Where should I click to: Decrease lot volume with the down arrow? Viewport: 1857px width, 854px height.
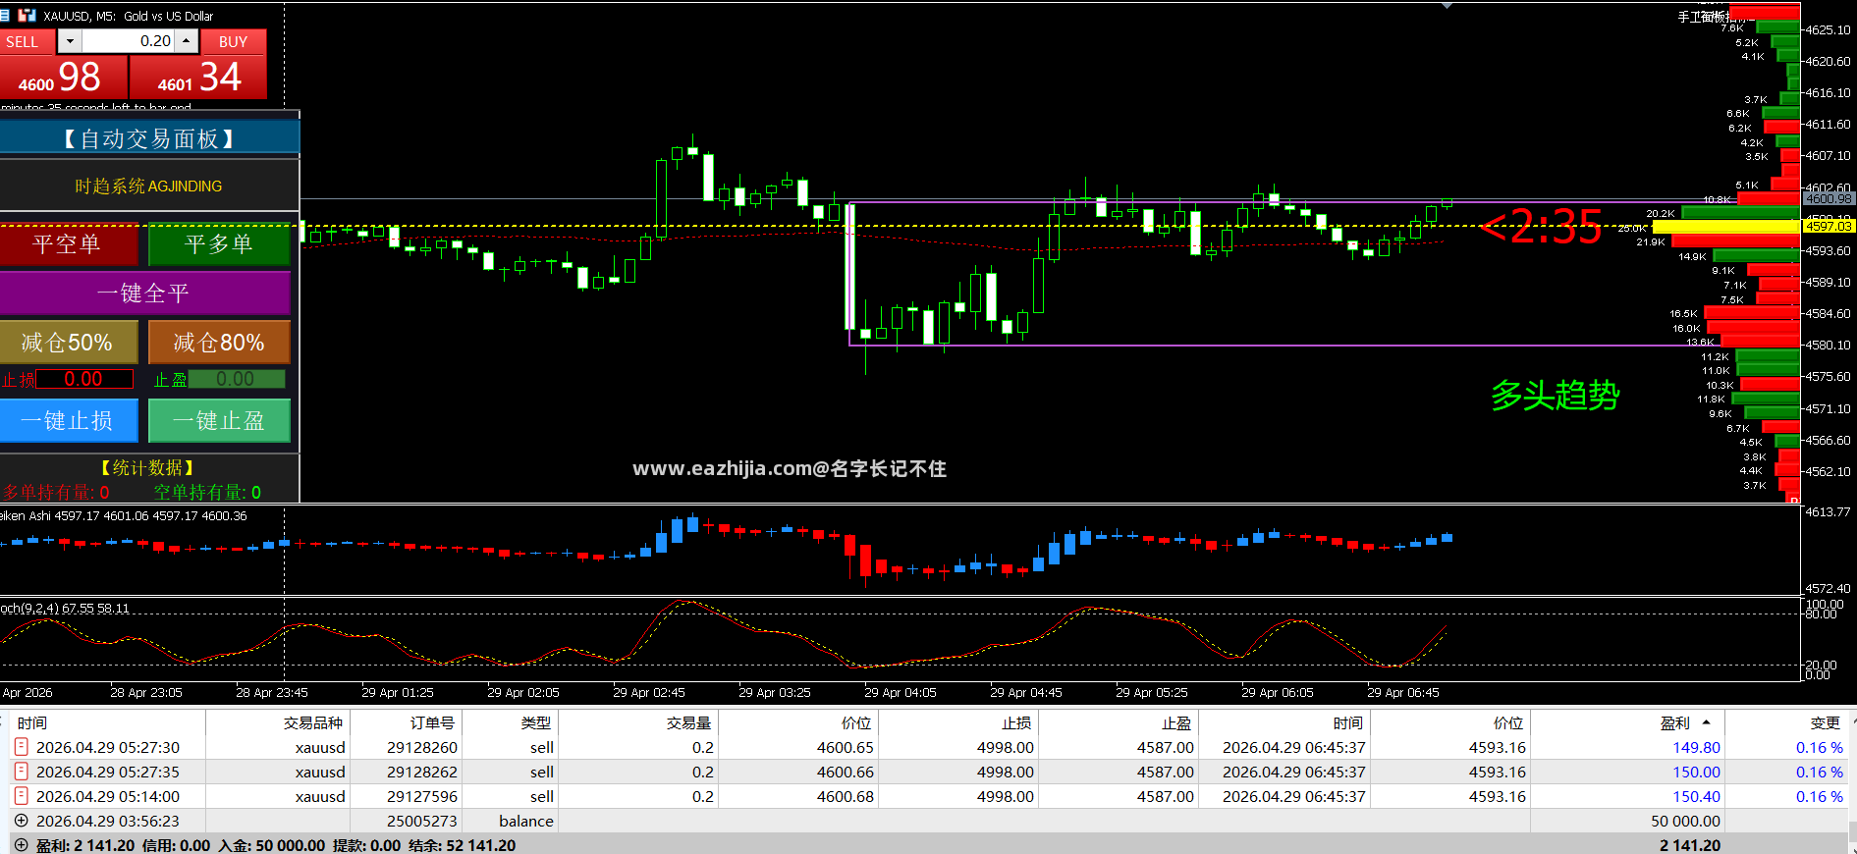[x=70, y=41]
